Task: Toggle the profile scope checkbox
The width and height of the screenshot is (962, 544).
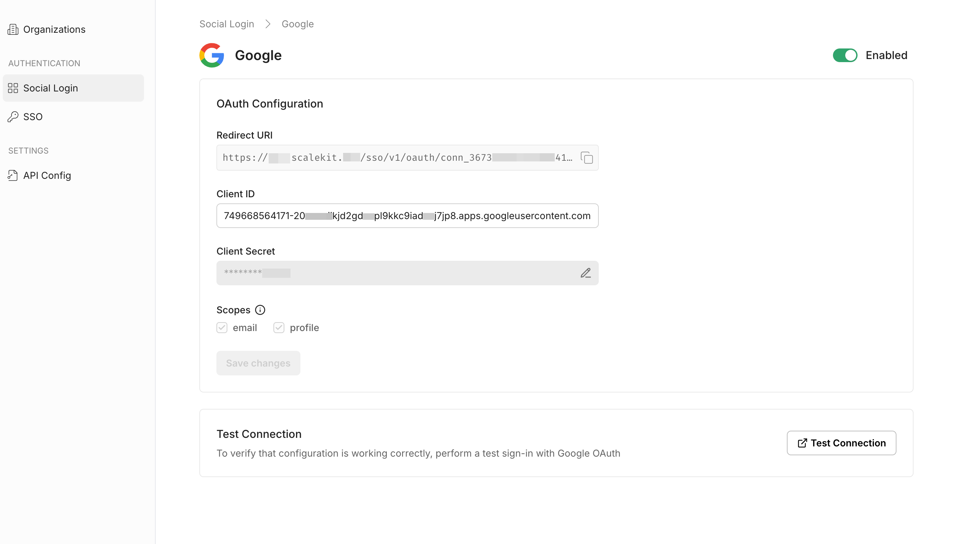Action: pyautogui.click(x=279, y=327)
